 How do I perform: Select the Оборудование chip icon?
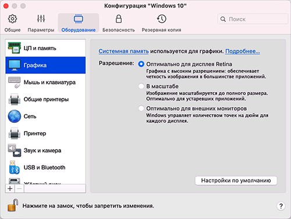coord(79,19)
